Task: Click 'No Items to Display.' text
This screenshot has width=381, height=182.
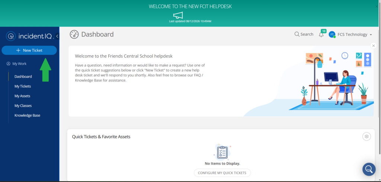Action: (x=222, y=163)
